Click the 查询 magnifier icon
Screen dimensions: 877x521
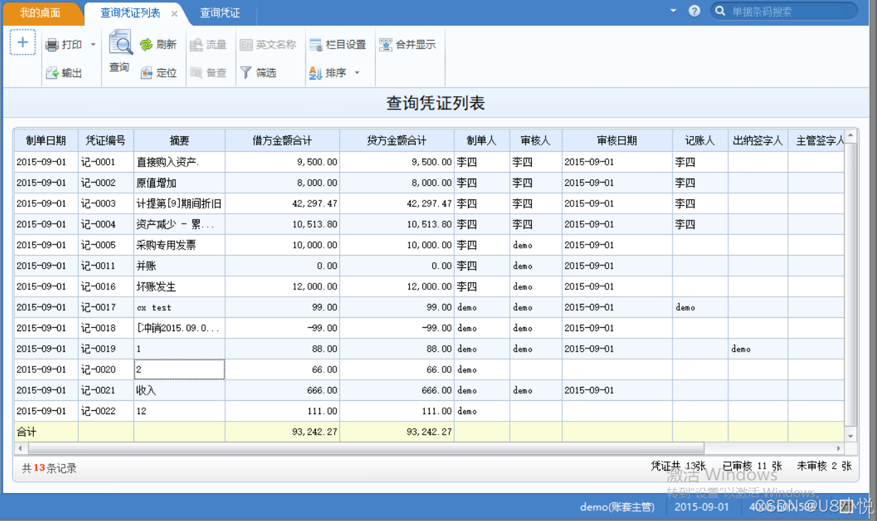pos(120,43)
